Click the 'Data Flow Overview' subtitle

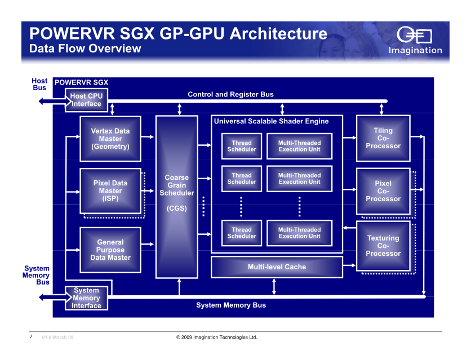click(x=85, y=48)
